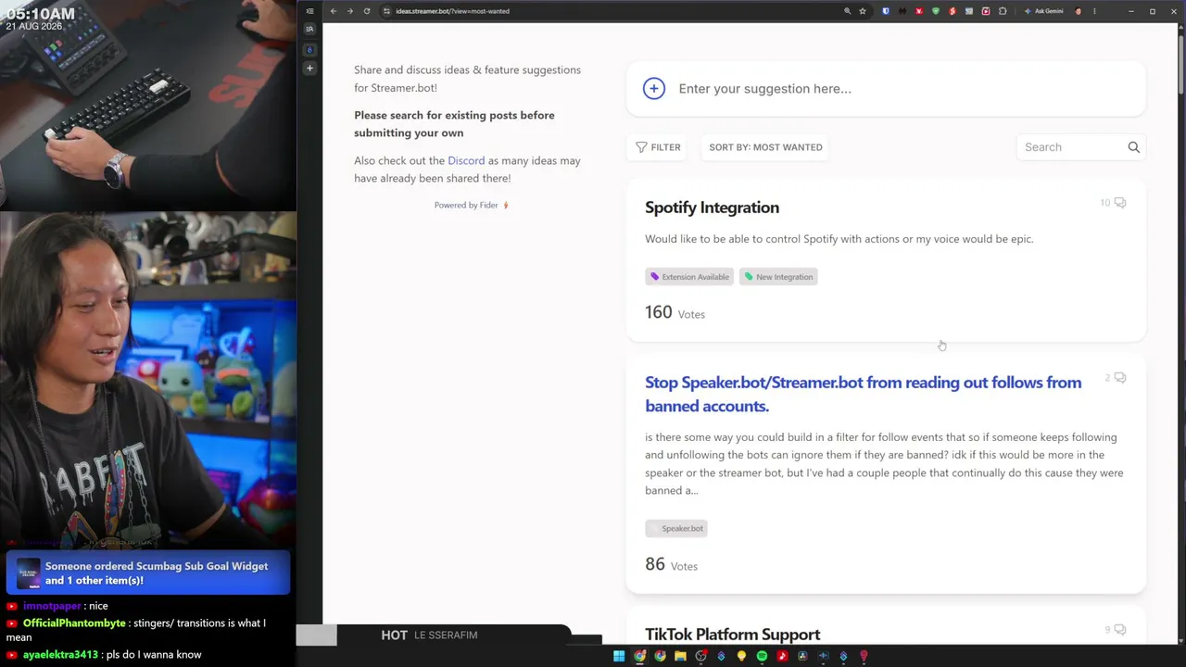This screenshot has height=667, width=1186.
Task: Open the yellow lightbulb taskbar app
Action: pos(741,656)
